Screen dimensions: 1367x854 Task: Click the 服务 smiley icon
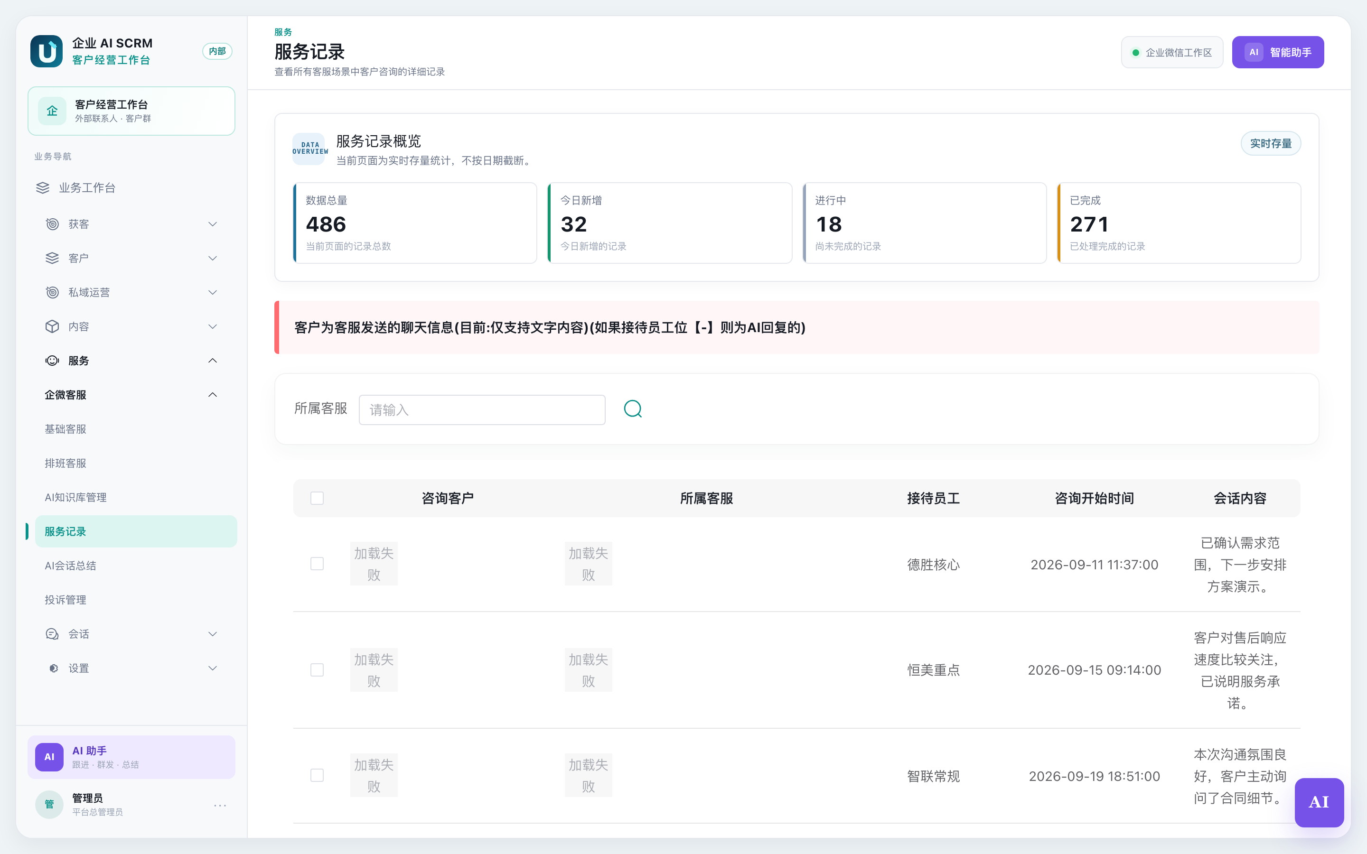click(x=52, y=361)
